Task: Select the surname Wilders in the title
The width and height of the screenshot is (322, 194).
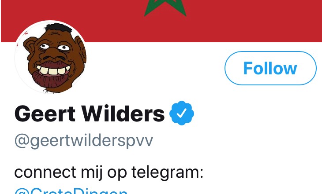Action: pyautogui.click(x=123, y=113)
